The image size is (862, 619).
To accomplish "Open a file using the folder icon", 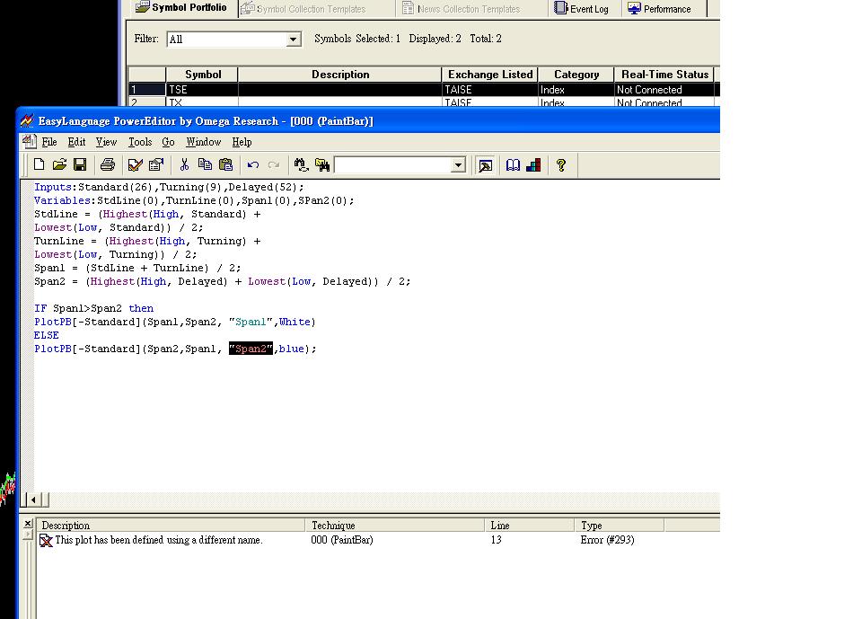I will 59,164.
